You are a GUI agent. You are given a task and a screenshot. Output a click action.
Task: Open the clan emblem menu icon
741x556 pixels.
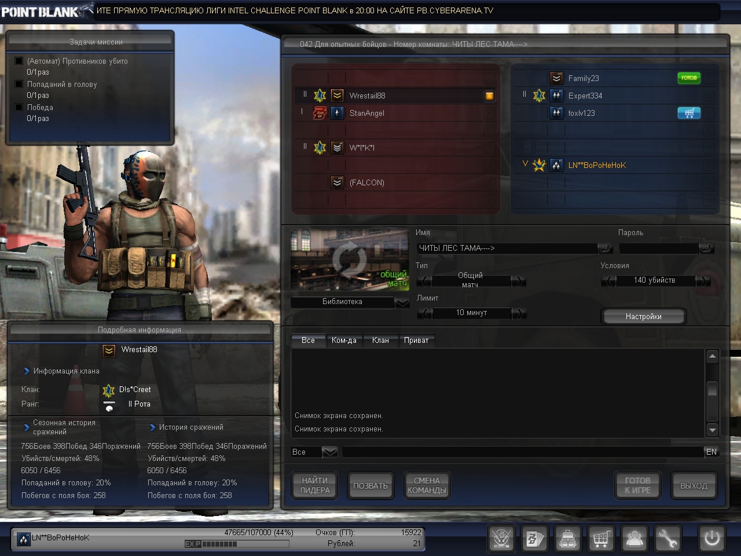coord(501,539)
